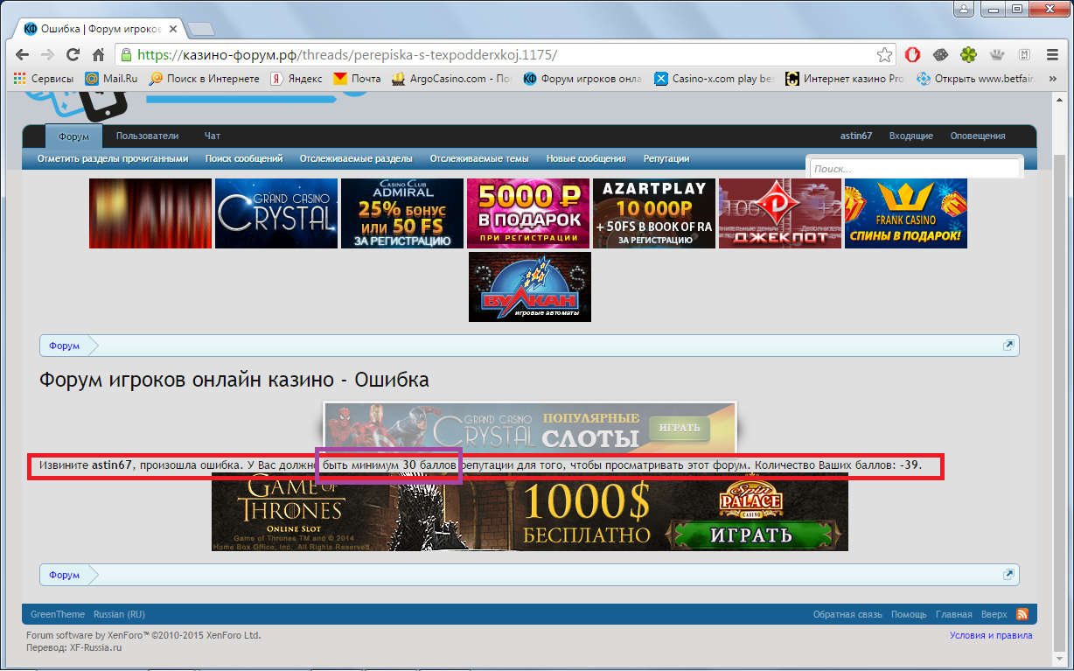Open the Russian (RU) language chooser

[x=119, y=614]
